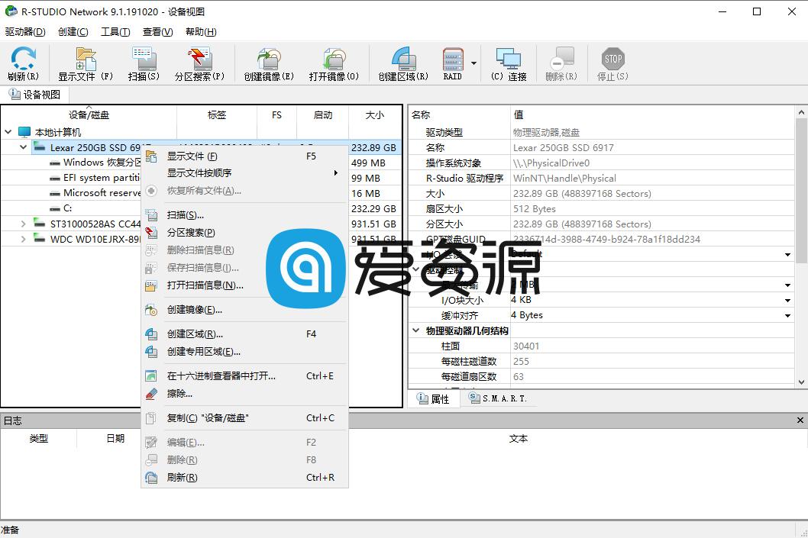The image size is (808, 538).
Task: Open the I/O块大小 value dropdown
Action: (x=787, y=300)
